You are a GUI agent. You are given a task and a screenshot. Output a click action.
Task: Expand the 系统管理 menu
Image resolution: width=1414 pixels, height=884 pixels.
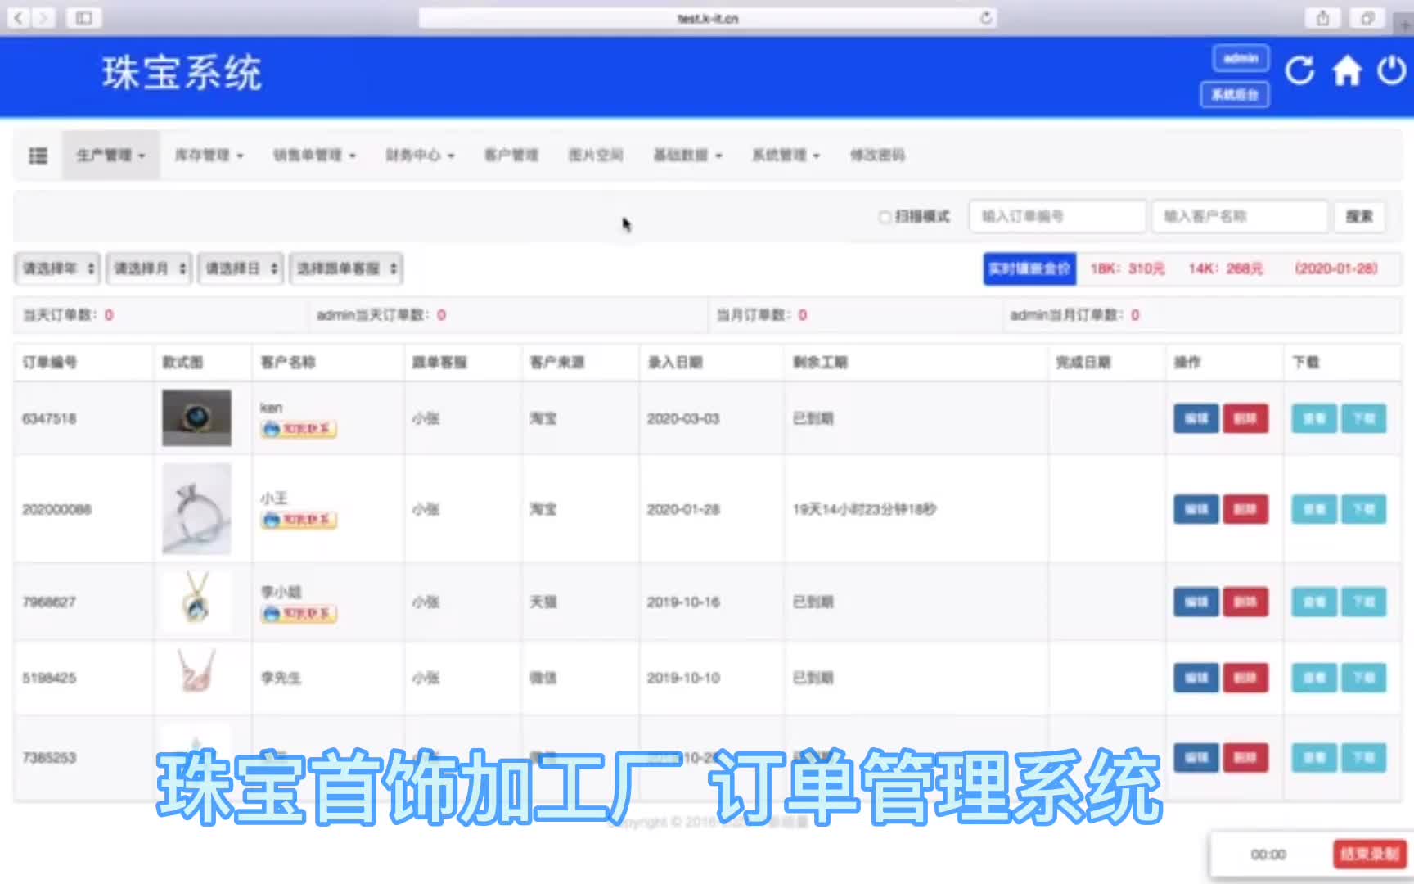coord(786,155)
